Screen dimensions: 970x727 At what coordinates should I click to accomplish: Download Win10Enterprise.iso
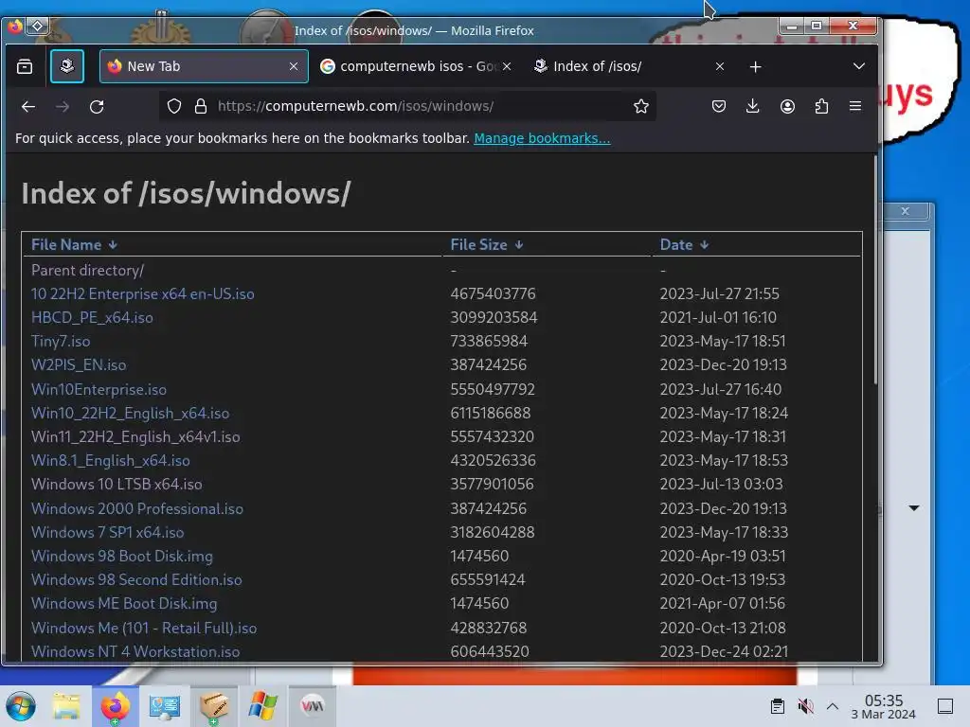[x=99, y=389]
